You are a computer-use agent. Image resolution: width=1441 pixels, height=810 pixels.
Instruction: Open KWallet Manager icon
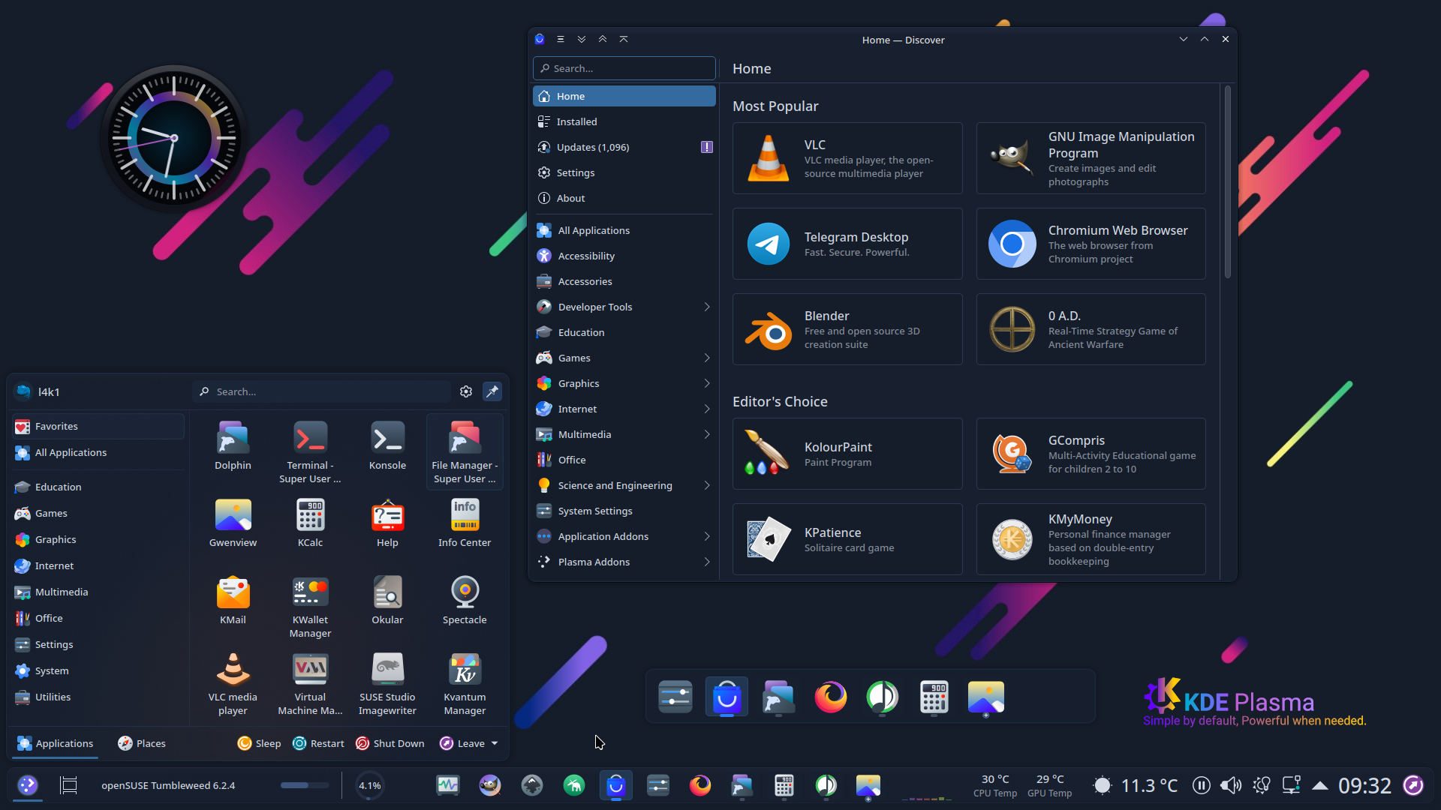coord(310,607)
